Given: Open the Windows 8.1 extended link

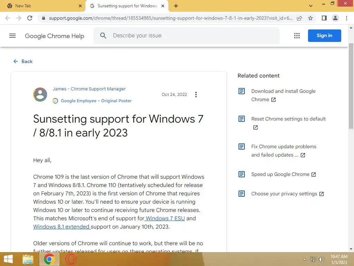Looking at the screenshot, I should (62, 227).
